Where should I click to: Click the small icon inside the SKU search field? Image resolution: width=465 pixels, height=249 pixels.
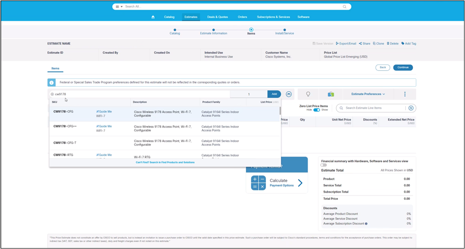(x=52, y=94)
